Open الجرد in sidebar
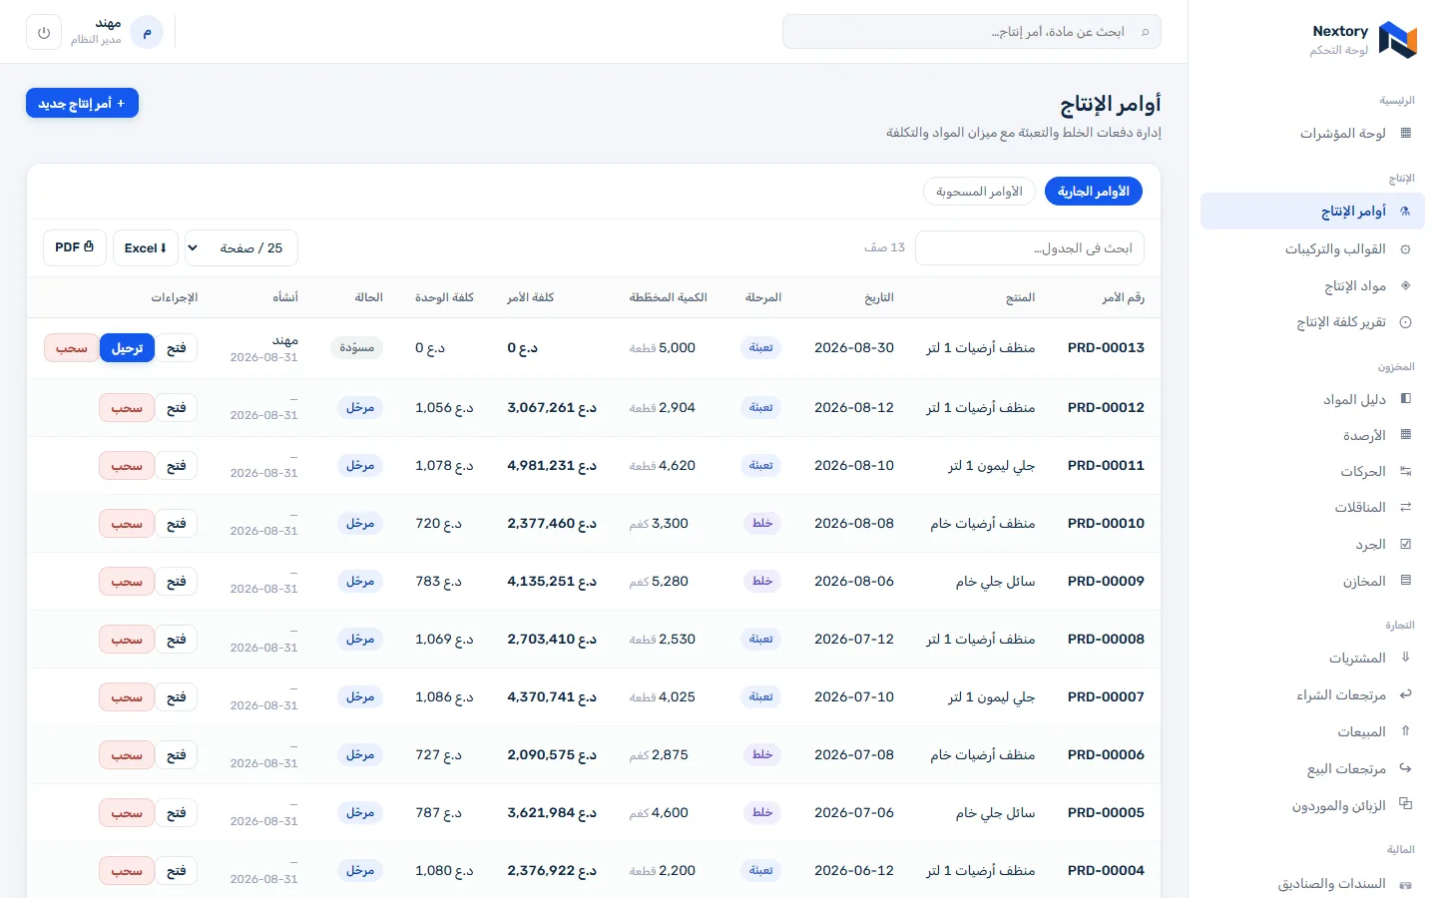This screenshot has width=1437, height=898. coord(1312,544)
